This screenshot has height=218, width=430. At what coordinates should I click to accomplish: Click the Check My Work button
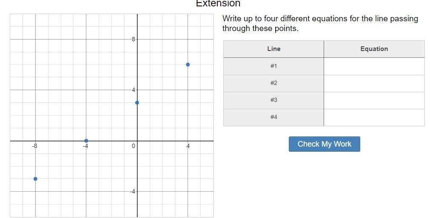pos(324,144)
